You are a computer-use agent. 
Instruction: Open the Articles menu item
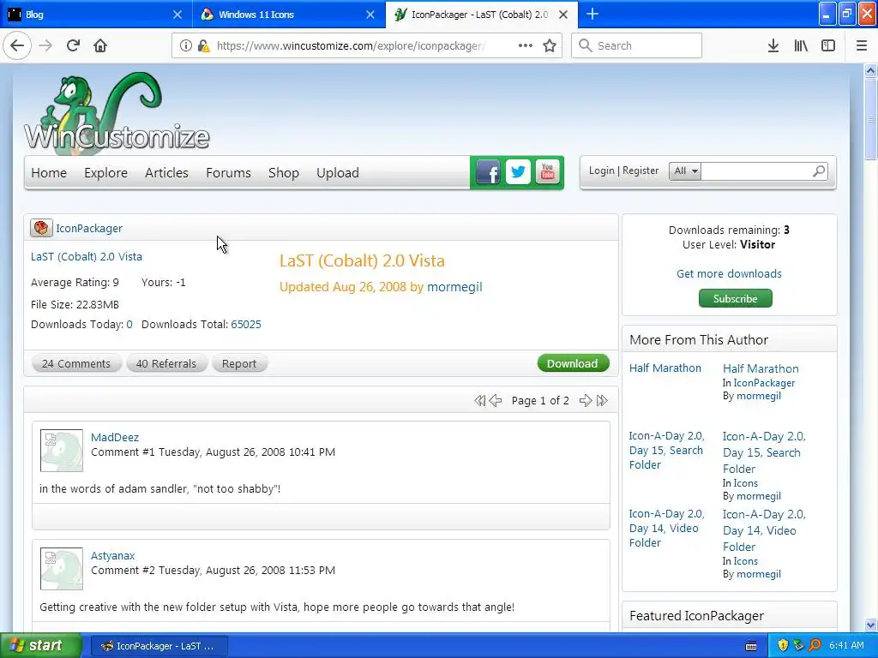(x=166, y=173)
